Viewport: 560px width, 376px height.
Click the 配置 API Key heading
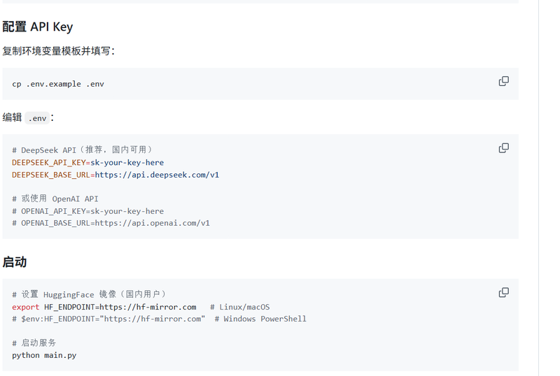pos(38,27)
